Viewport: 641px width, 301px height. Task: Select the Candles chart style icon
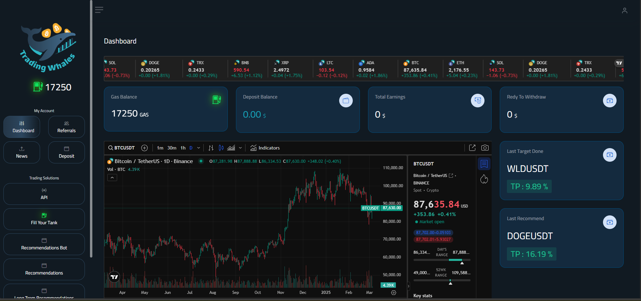click(221, 148)
